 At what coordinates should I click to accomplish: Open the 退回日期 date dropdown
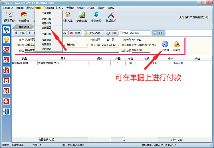[x=118, y=45]
